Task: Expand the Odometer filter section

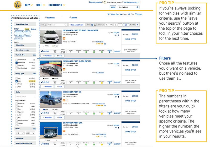Action: (x=25, y=139)
